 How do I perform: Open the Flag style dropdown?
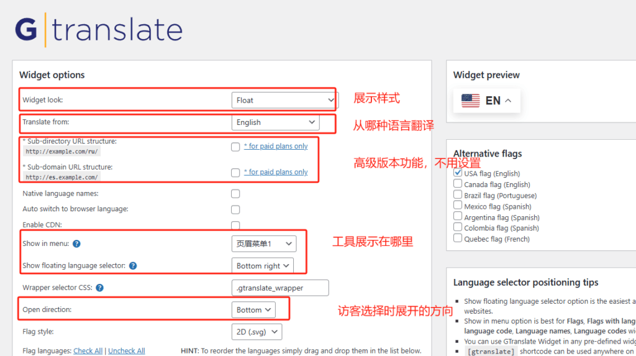[257, 332]
